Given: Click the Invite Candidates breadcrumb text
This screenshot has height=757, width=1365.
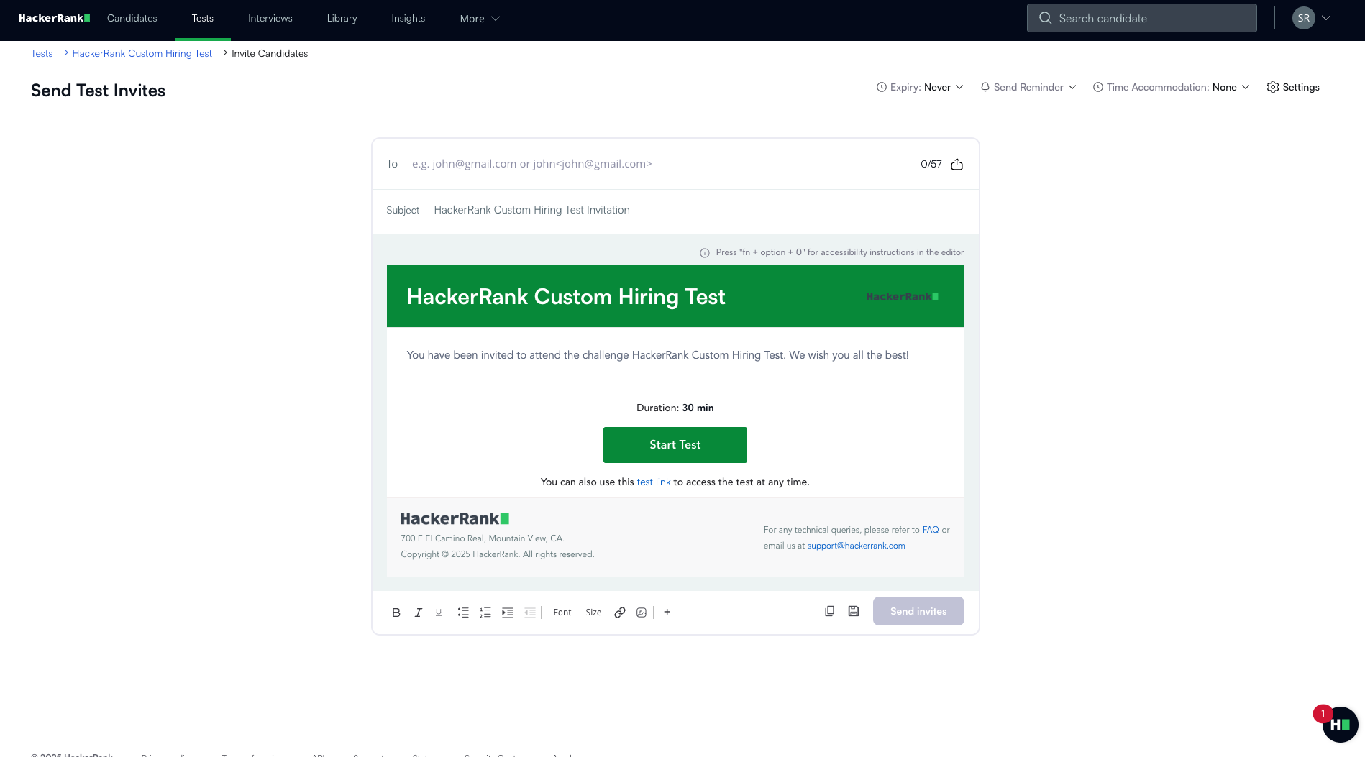Looking at the screenshot, I should [270, 53].
